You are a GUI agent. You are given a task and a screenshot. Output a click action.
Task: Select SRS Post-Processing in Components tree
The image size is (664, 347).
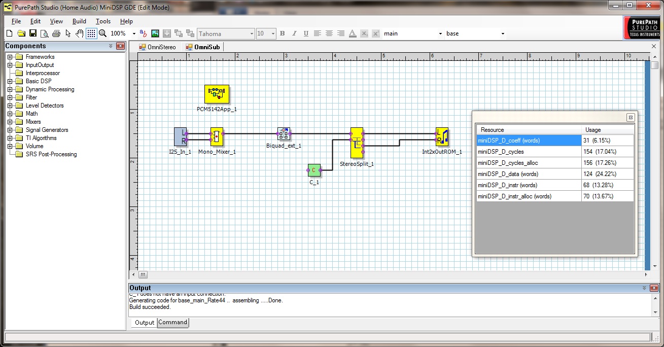pos(51,154)
